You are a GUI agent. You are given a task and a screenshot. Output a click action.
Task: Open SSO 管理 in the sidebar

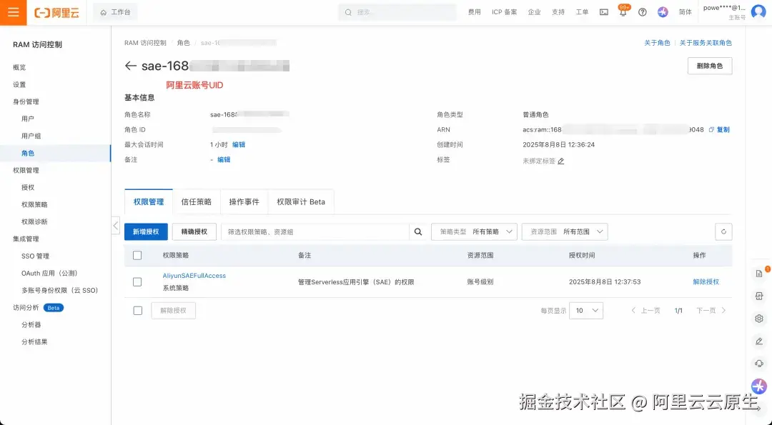[36, 256]
